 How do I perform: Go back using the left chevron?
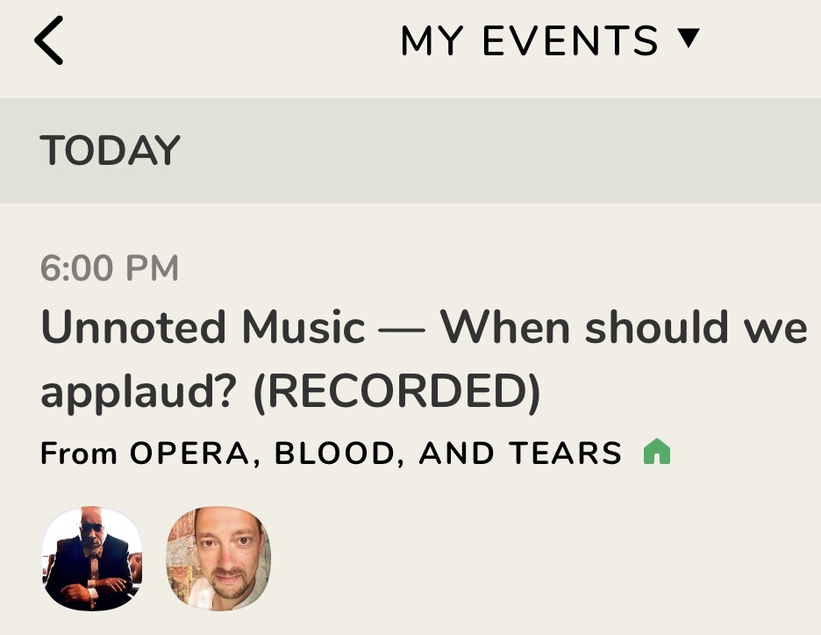point(49,41)
